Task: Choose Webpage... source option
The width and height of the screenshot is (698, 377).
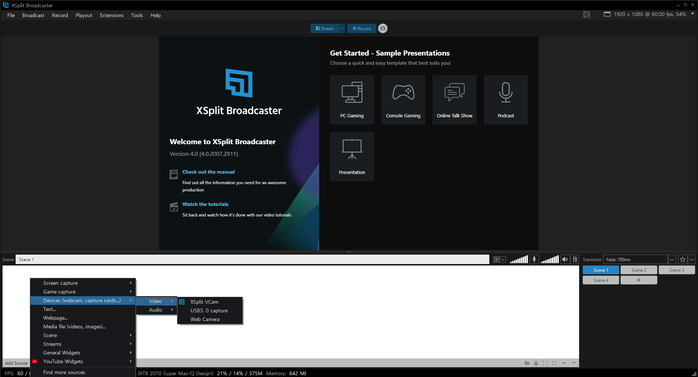Action: pos(83,318)
